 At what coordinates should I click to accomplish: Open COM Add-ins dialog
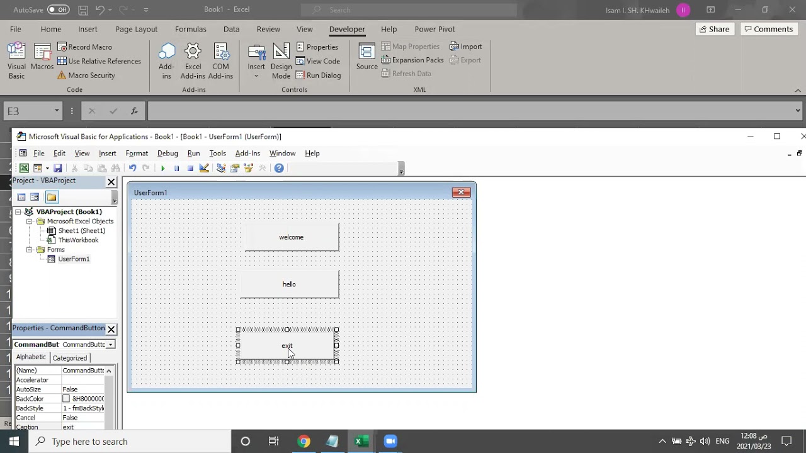point(220,61)
